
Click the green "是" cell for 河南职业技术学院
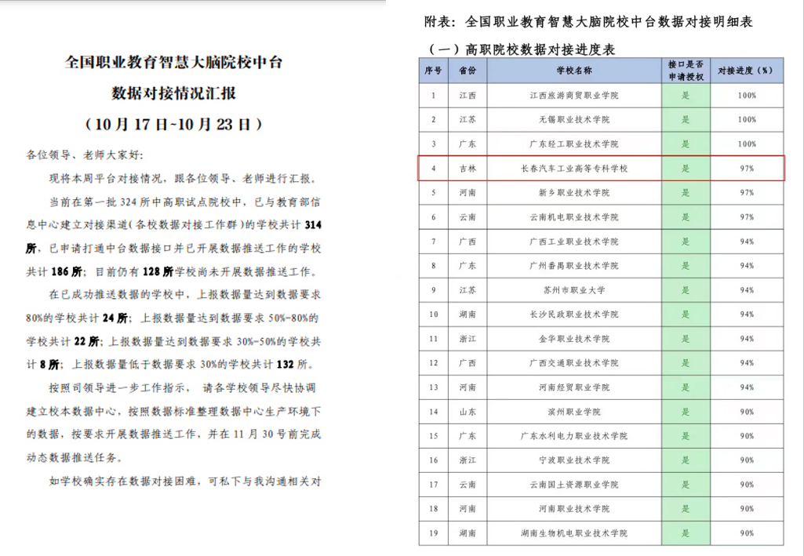coord(686,509)
